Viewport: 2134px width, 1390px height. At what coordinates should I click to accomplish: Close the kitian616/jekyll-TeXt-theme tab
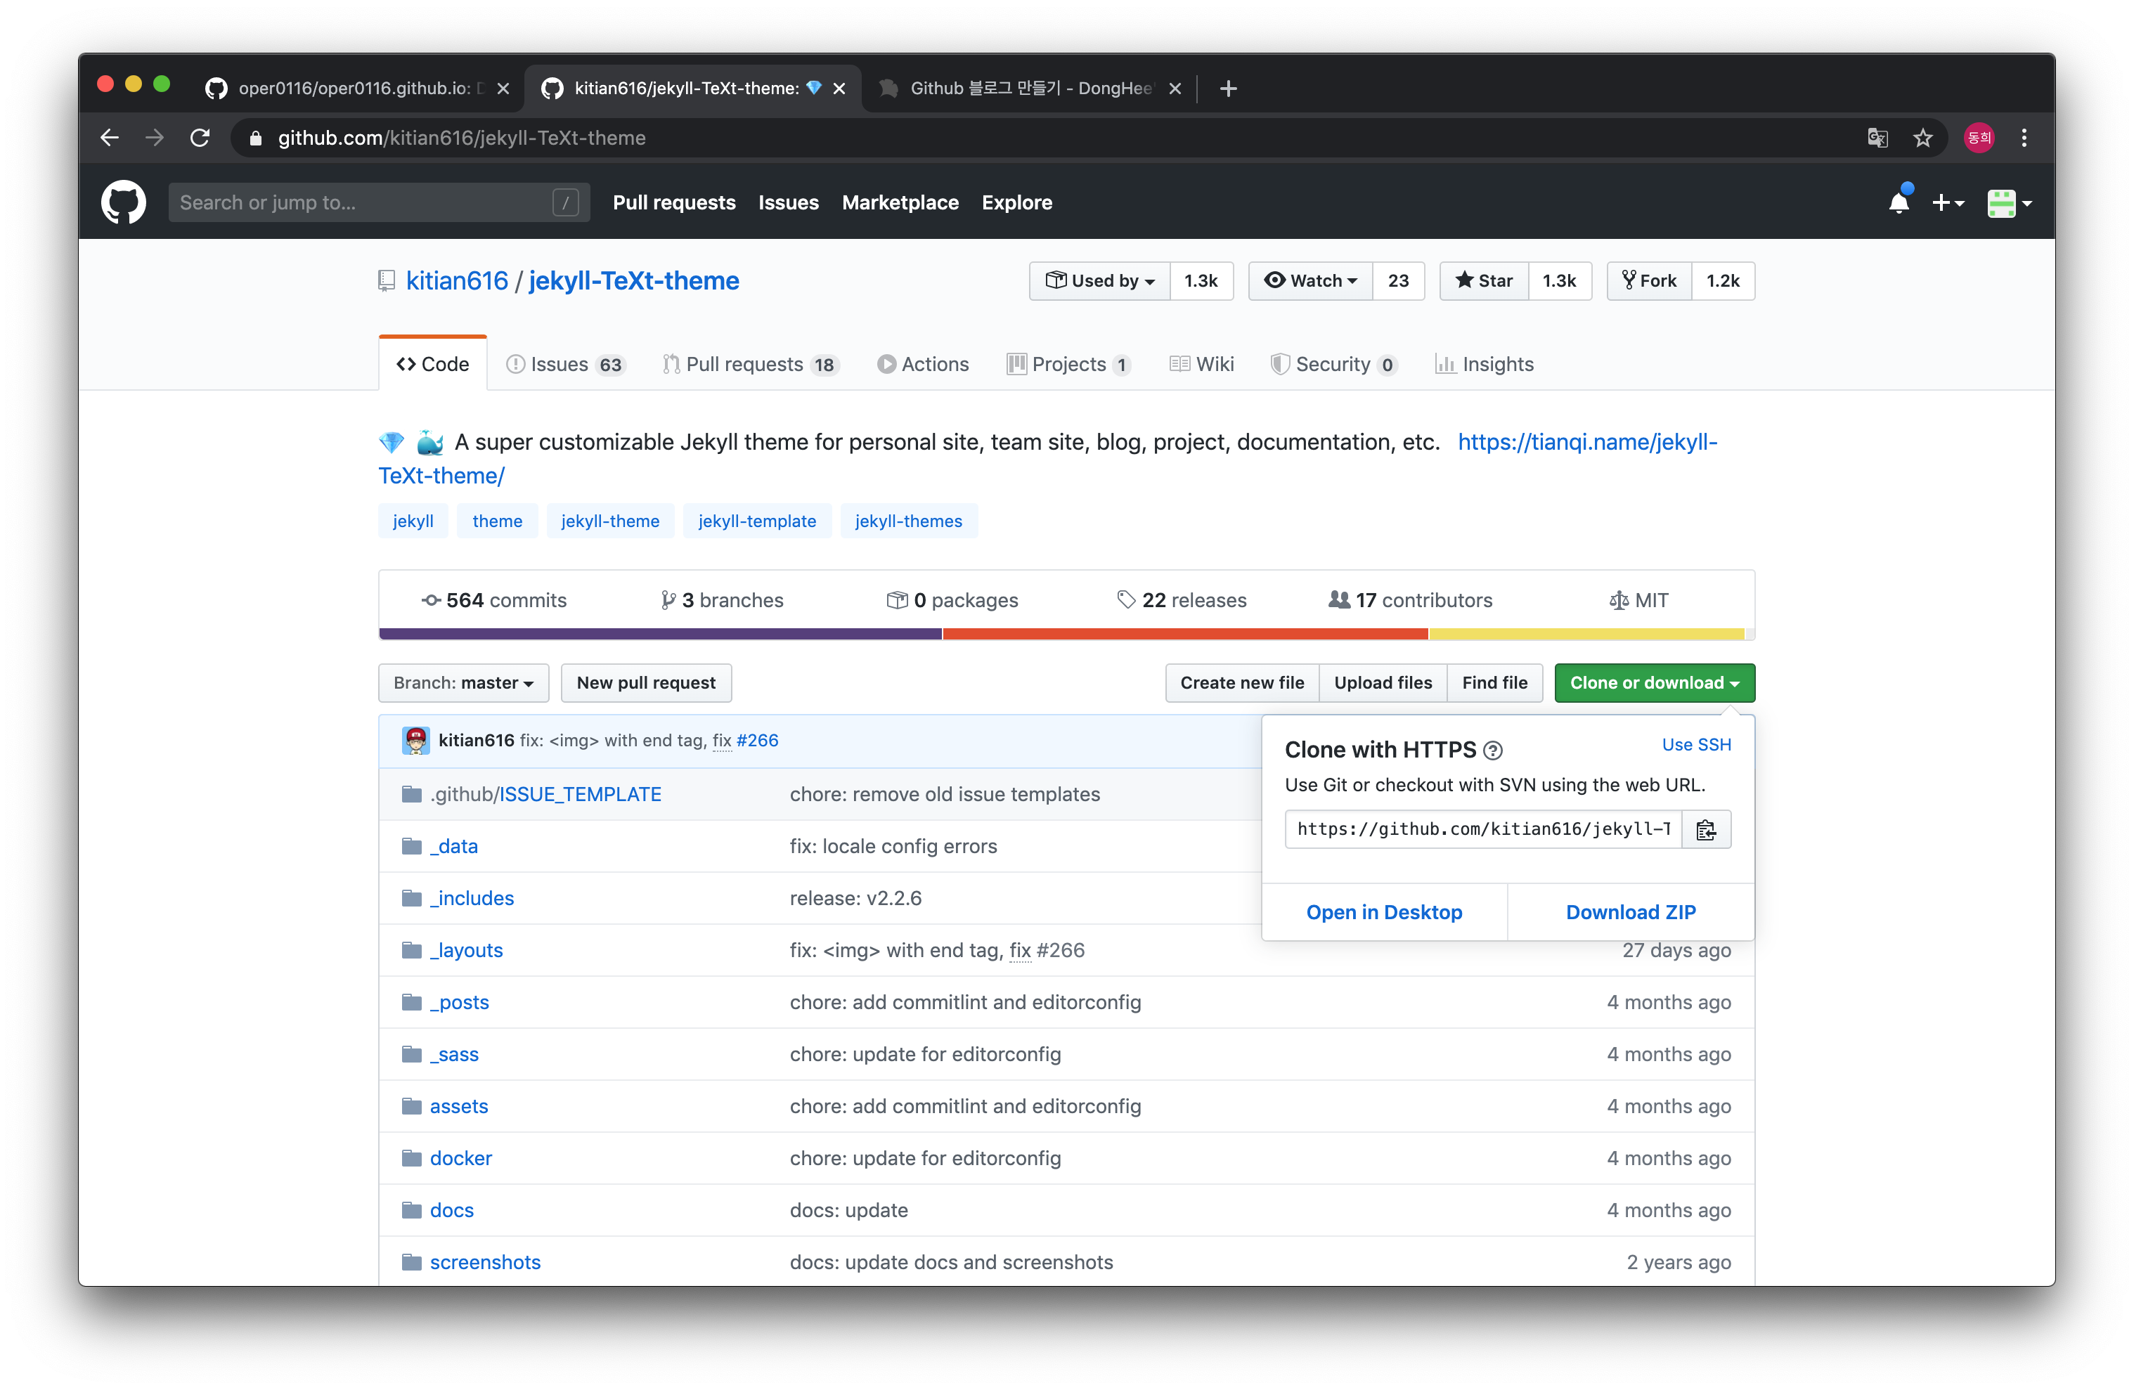(x=839, y=89)
